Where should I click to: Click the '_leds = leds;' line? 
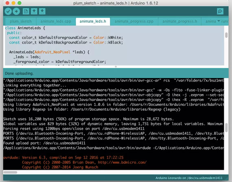point(27,57)
